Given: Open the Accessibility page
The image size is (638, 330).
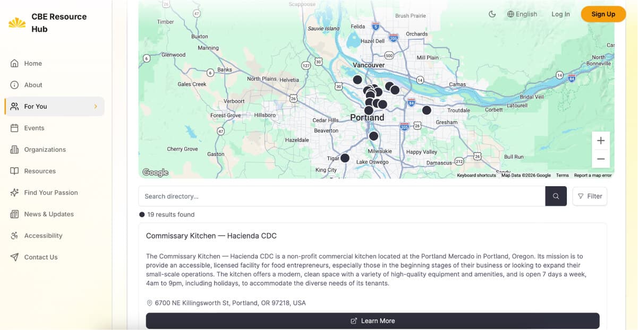Looking at the screenshot, I should coord(43,236).
